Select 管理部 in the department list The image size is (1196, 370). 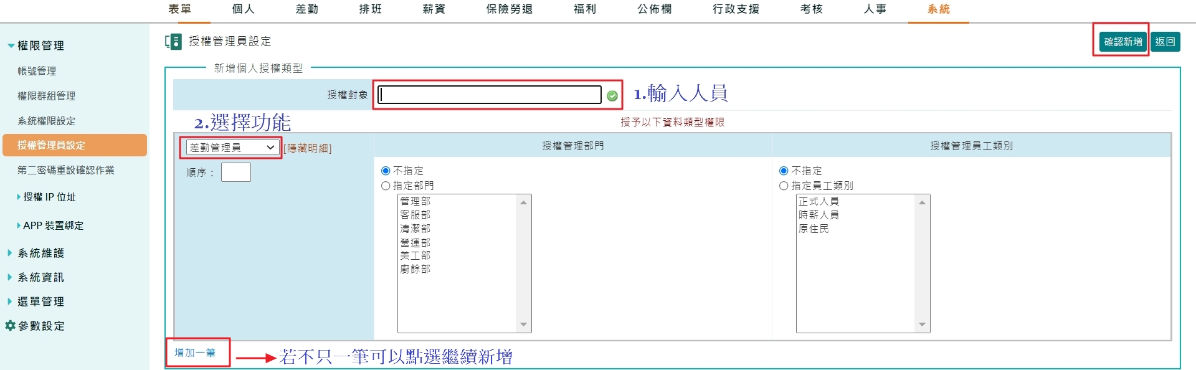point(415,201)
